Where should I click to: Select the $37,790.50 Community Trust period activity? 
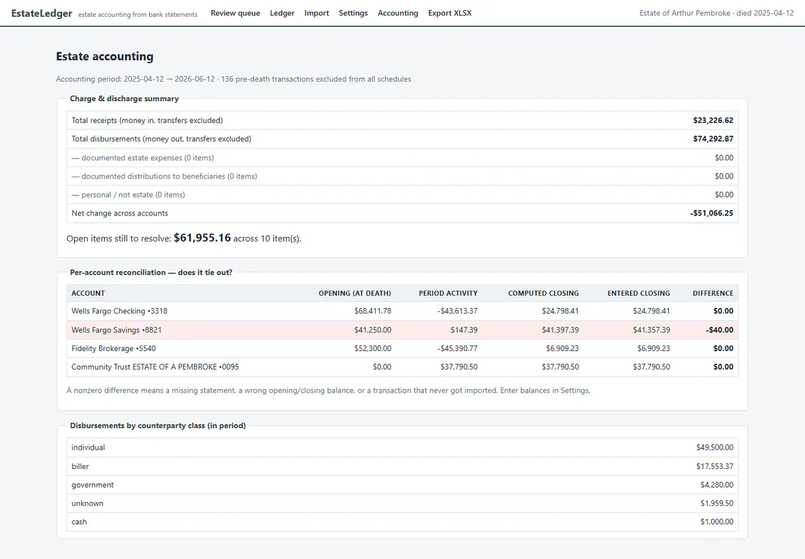459,367
